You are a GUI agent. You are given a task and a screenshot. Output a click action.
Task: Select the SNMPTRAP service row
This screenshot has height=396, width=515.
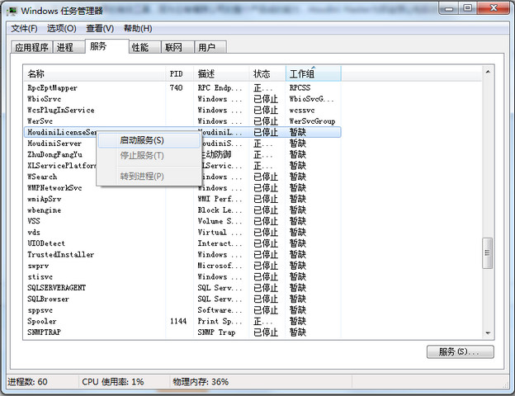182,332
